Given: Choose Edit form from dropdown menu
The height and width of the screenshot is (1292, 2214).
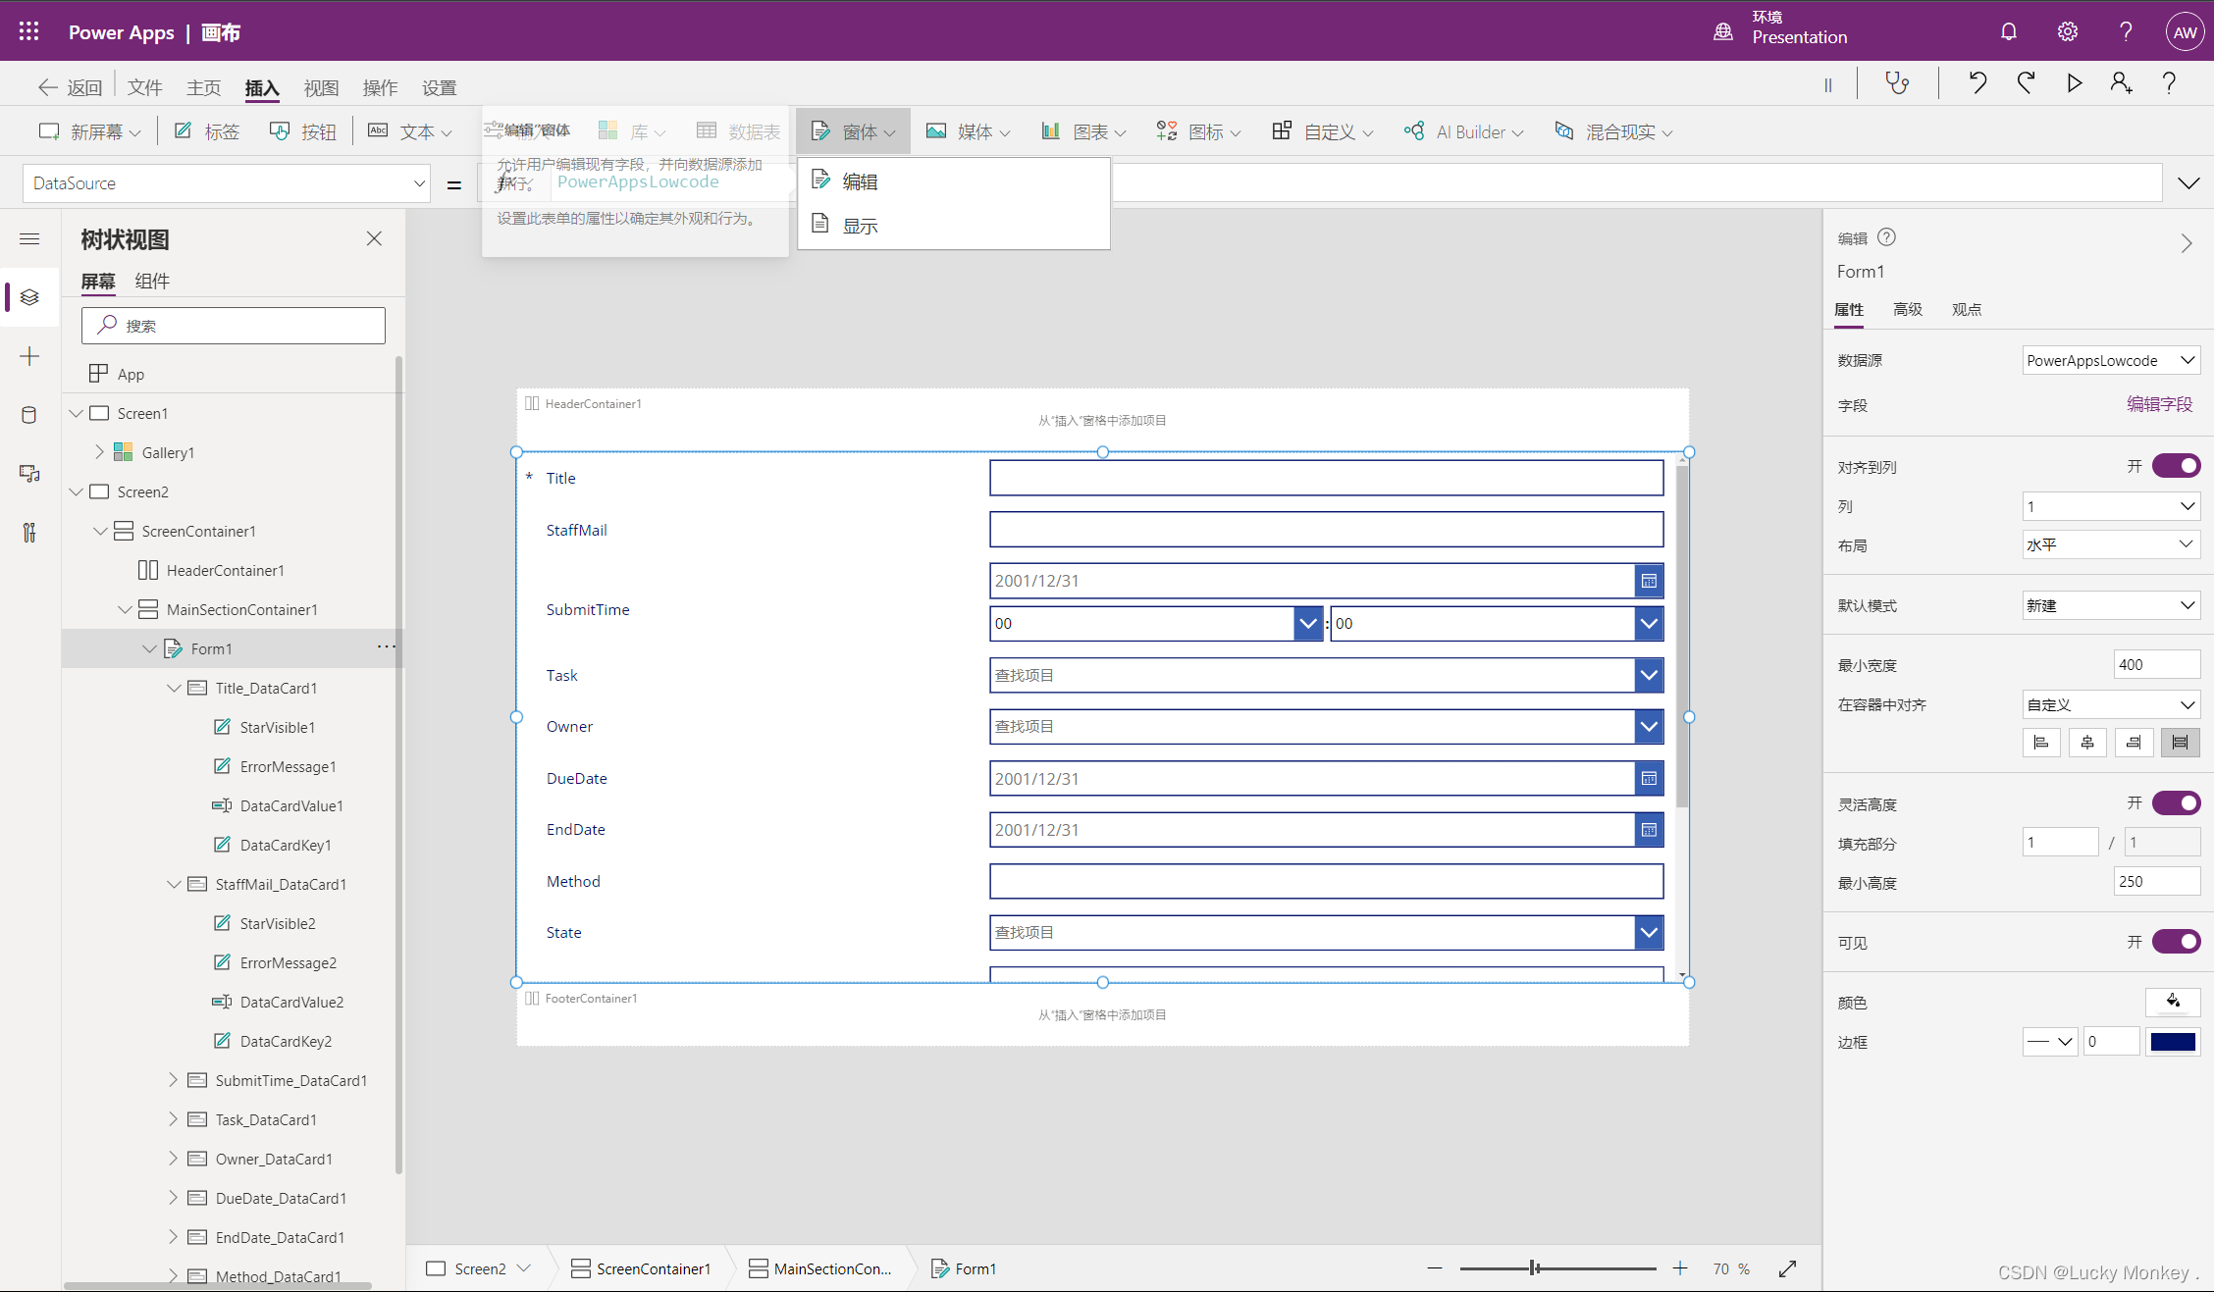Looking at the screenshot, I should [x=953, y=181].
